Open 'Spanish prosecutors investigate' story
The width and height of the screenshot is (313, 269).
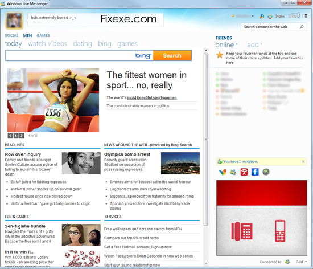150,206
